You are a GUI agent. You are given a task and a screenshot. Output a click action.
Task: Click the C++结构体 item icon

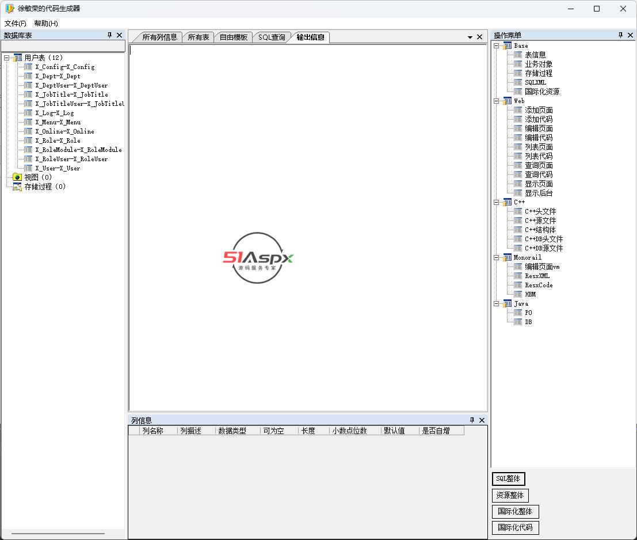pyautogui.click(x=518, y=230)
